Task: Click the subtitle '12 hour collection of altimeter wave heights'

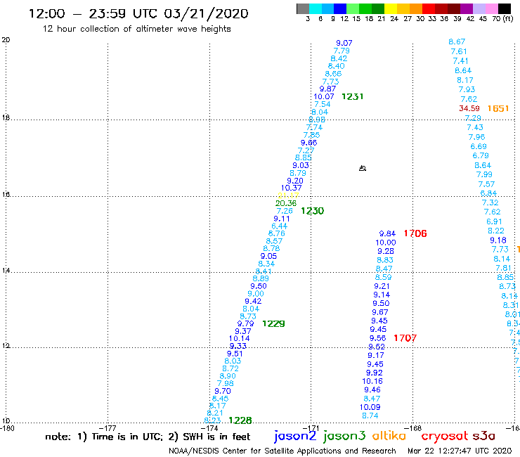Action: (136, 29)
